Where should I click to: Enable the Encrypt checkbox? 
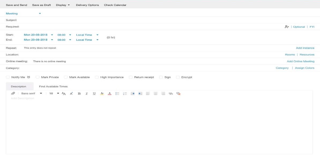[x=178, y=77]
